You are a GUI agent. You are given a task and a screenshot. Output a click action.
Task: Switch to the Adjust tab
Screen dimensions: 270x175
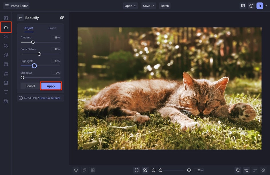[x=29, y=28]
